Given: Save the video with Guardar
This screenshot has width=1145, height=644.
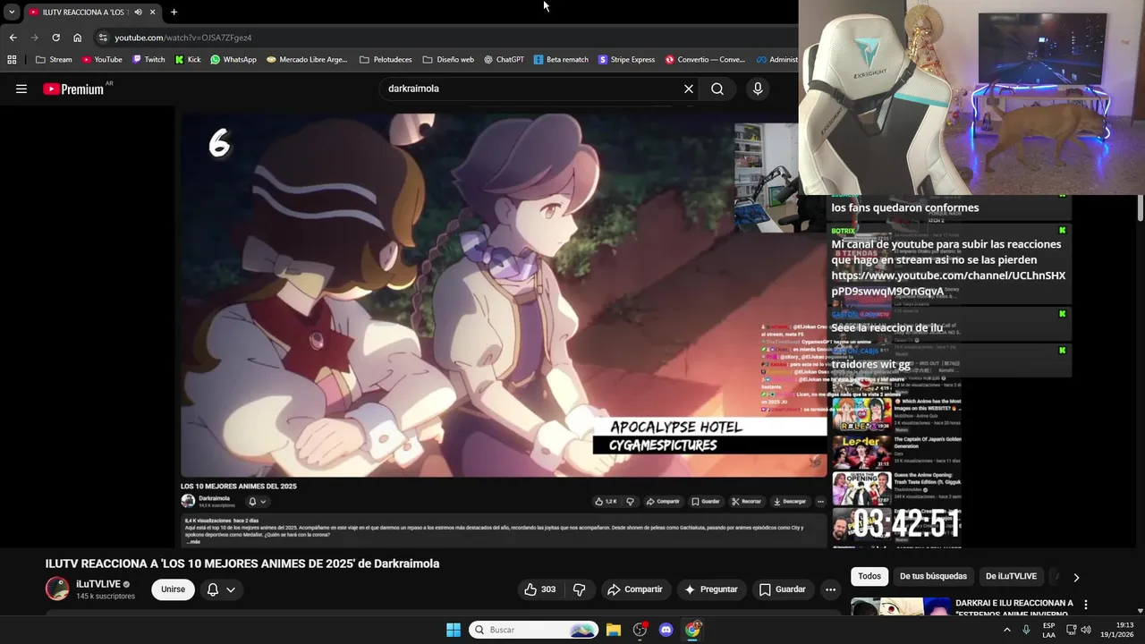Looking at the screenshot, I should pyautogui.click(x=782, y=589).
